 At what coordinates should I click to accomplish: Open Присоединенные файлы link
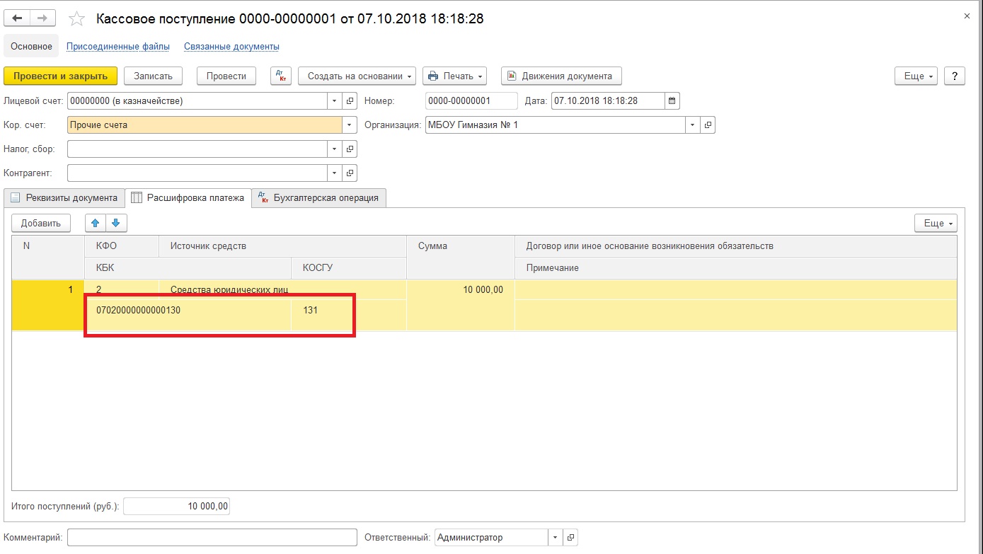(118, 47)
